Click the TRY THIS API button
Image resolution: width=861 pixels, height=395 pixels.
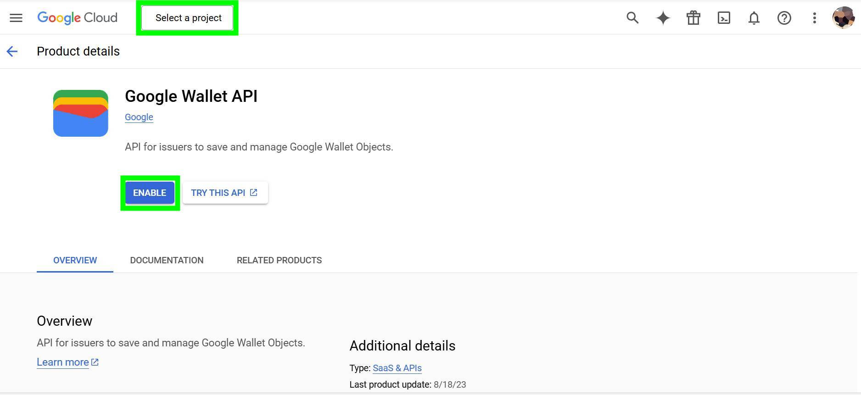[225, 193]
